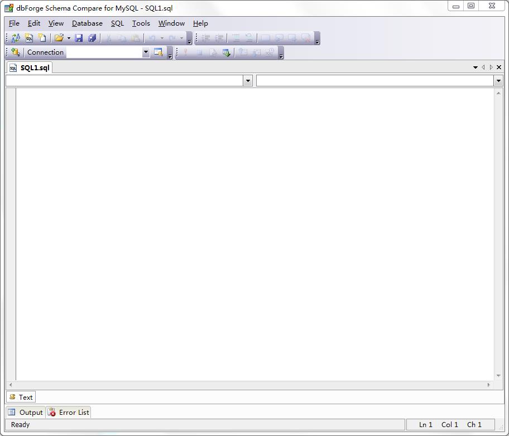Screen dimensions: 509x436
Task: Click the uncomment selection icon
Action: [x=249, y=38]
